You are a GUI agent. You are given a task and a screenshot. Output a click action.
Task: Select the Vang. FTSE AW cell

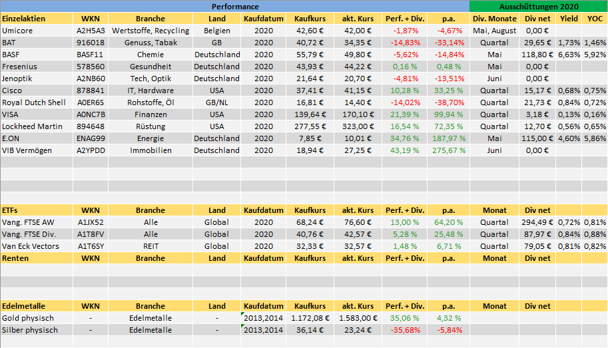tap(37, 222)
